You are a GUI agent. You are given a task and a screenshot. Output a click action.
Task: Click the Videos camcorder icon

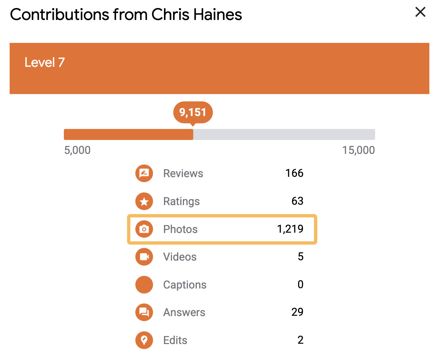pos(144,257)
